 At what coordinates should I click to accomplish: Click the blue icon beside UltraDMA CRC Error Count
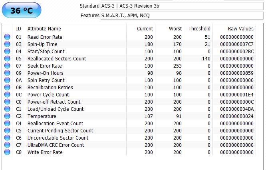tap(7, 145)
